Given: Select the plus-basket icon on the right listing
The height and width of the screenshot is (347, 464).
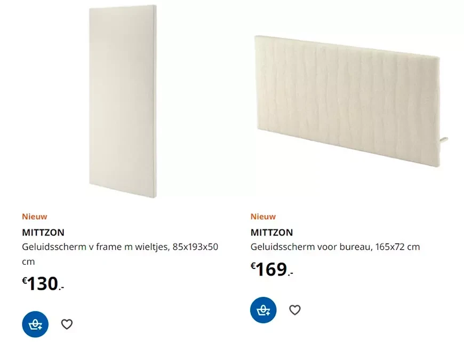Looking at the screenshot, I should click(263, 310).
